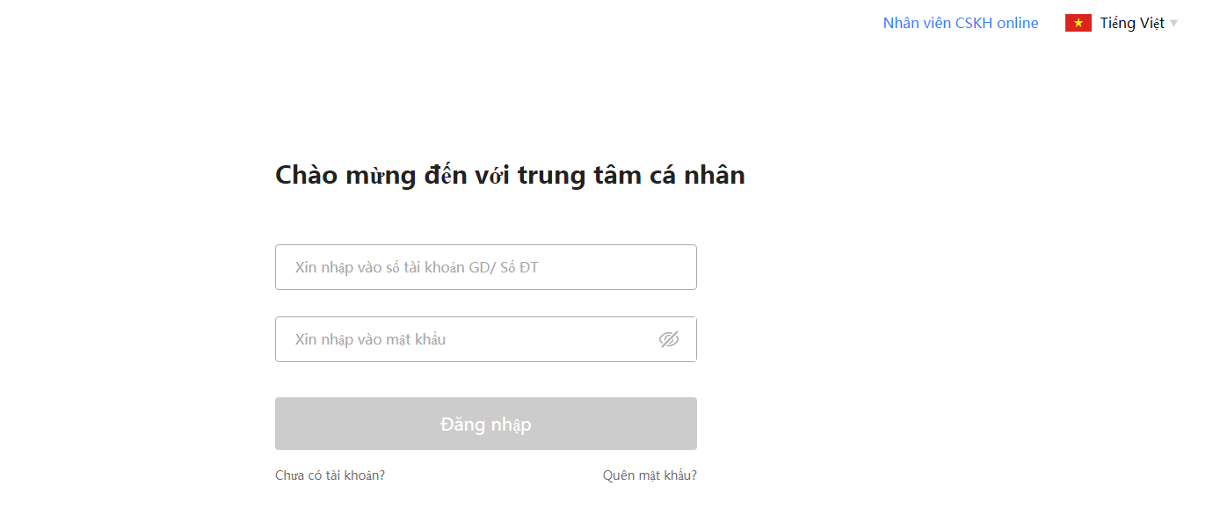Expand the language dropdown arrow
1220x508 pixels.
coord(1173,24)
